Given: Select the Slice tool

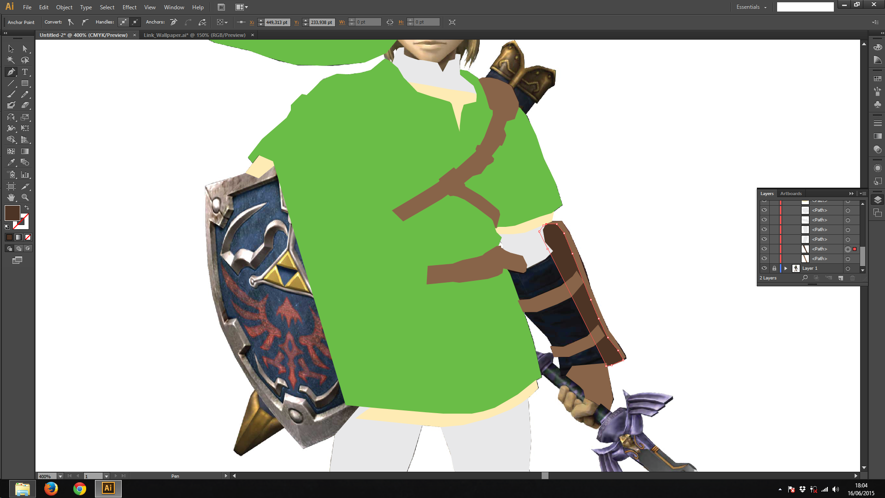Looking at the screenshot, I should [x=25, y=186].
